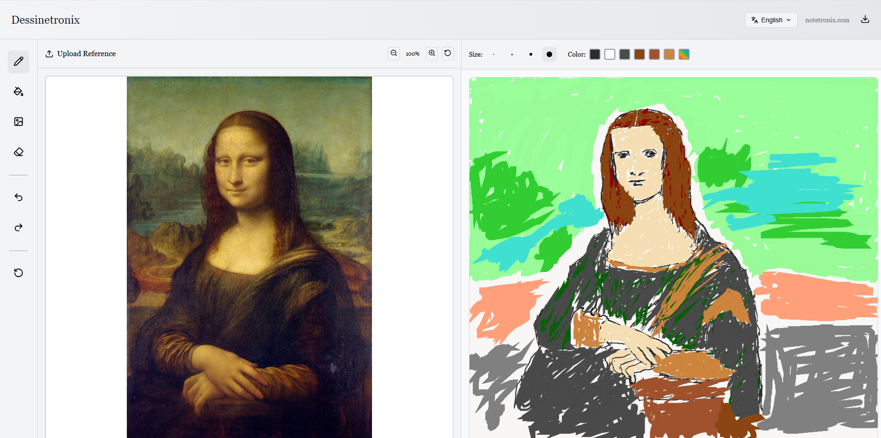Select the paint bucket fill tool
This screenshot has height=438, width=881.
pyautogui.click(x=19, y=91)
